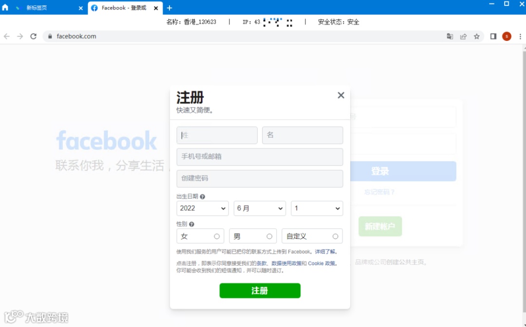526x327 pixels.
Task: Open the browser three-dot menu
Action: (x=520, y=36)
